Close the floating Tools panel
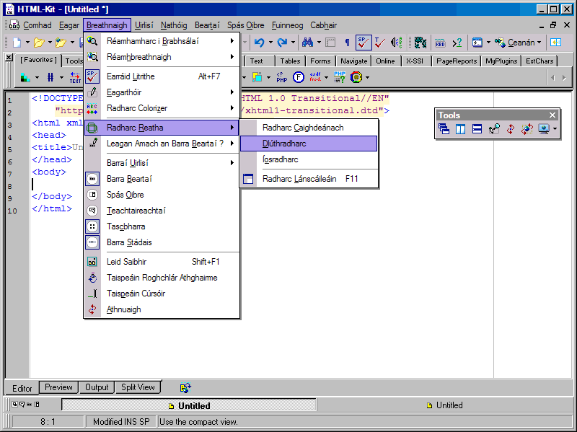 pyautogui.click(x=552, y=115)
